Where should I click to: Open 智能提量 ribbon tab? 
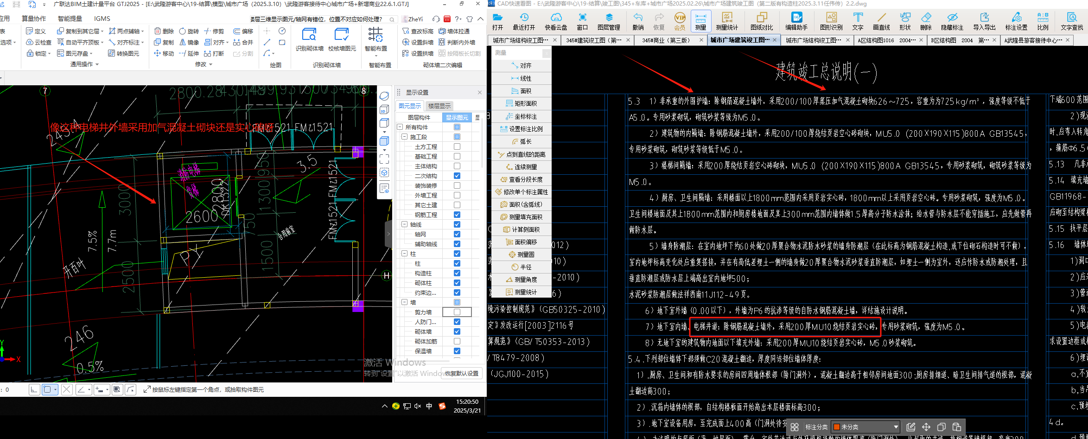coord(70,19)
